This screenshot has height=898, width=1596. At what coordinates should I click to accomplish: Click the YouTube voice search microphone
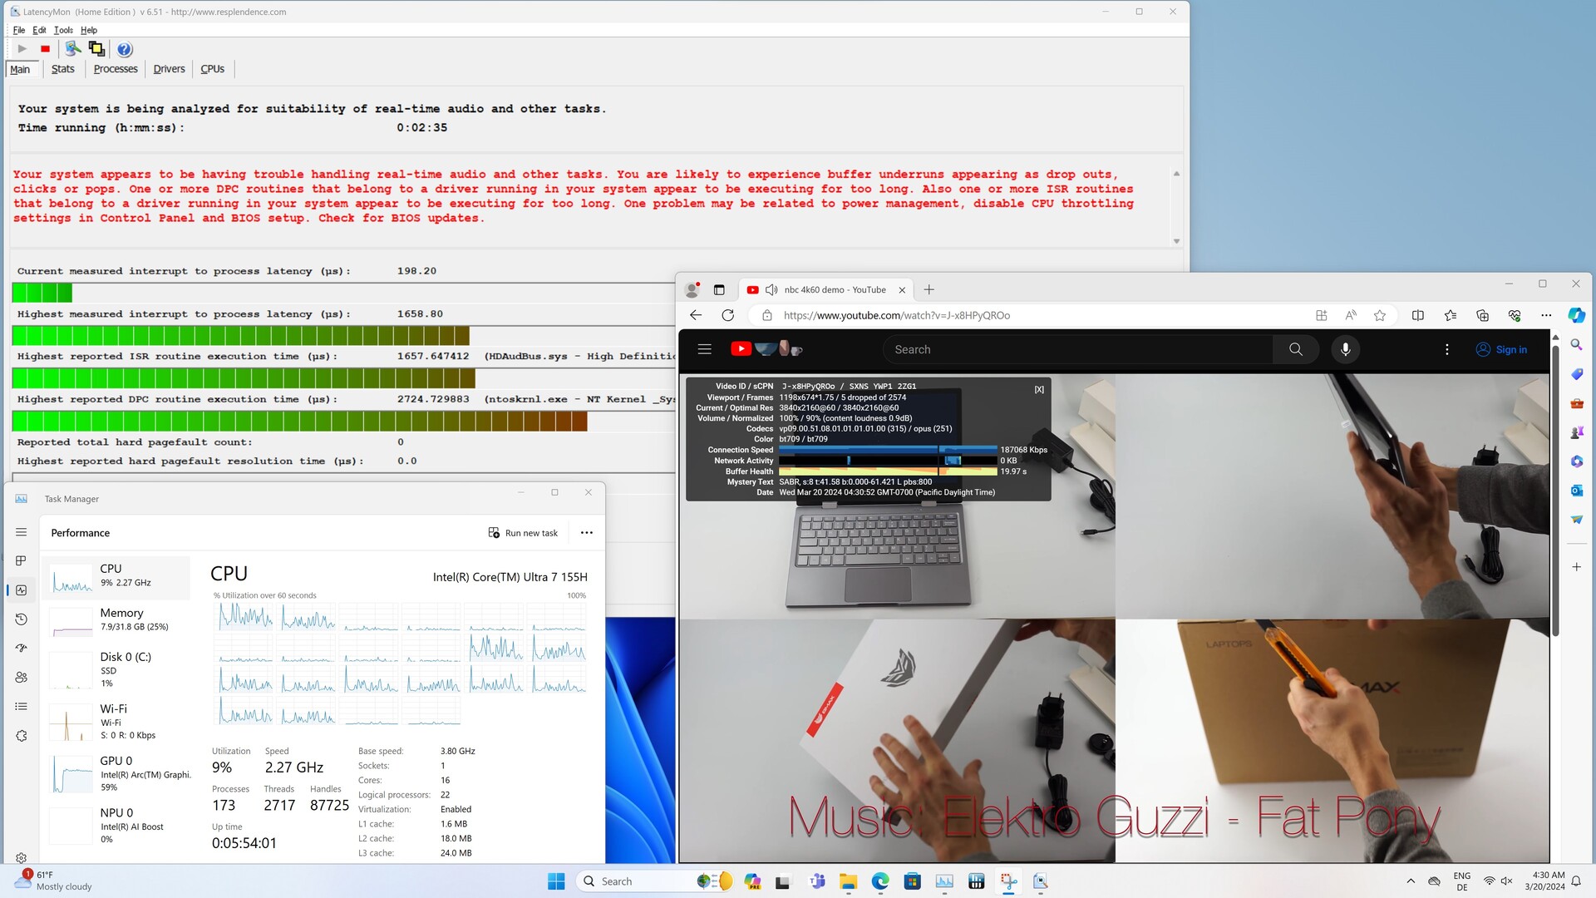[1345, 350]
